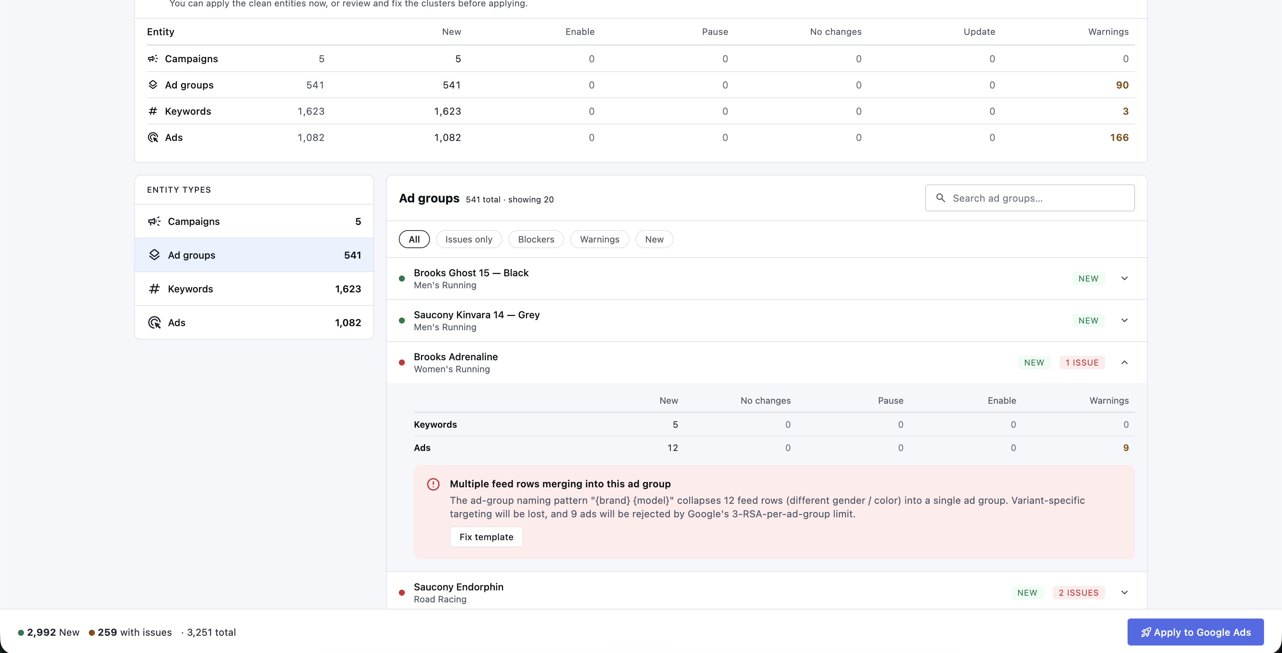The image size is (1282, 653).
Task: Click the No changes header in summary table
Action: tap(836, 32)
